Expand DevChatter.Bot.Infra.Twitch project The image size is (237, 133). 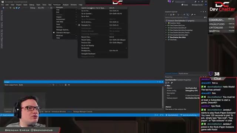coord(166,33)
